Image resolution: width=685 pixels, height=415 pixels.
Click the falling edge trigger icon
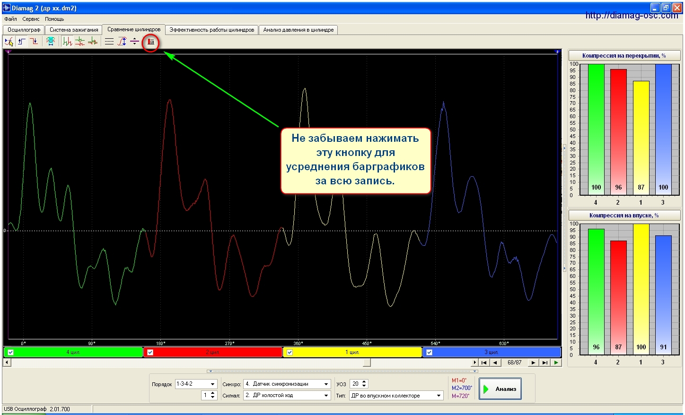34,42
